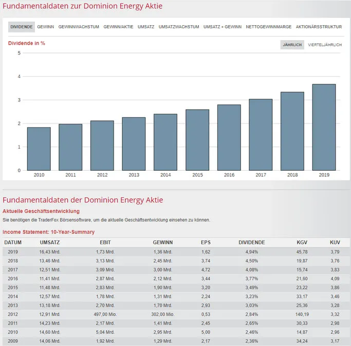Screen dimensions: 351x346
Task: Click the KGV column header
Action: tap(302, 242)
